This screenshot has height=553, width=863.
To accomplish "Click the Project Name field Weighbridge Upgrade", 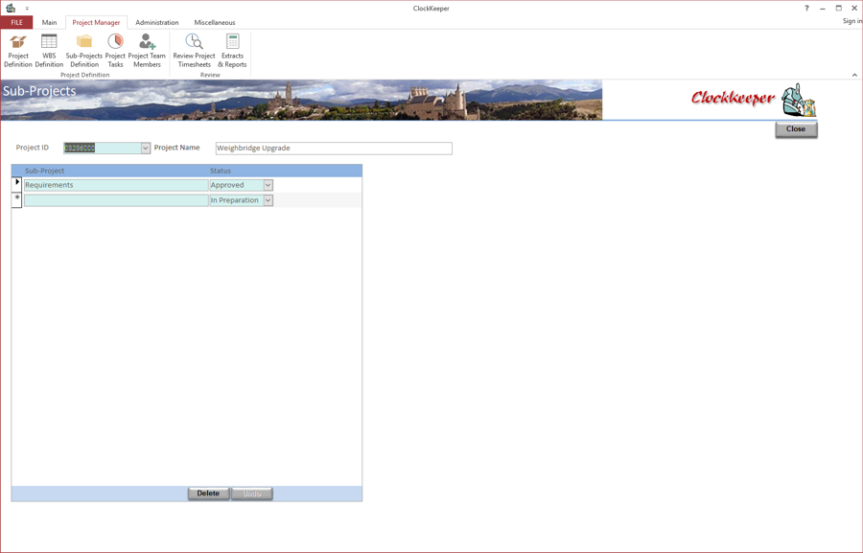I will [334, 148].
